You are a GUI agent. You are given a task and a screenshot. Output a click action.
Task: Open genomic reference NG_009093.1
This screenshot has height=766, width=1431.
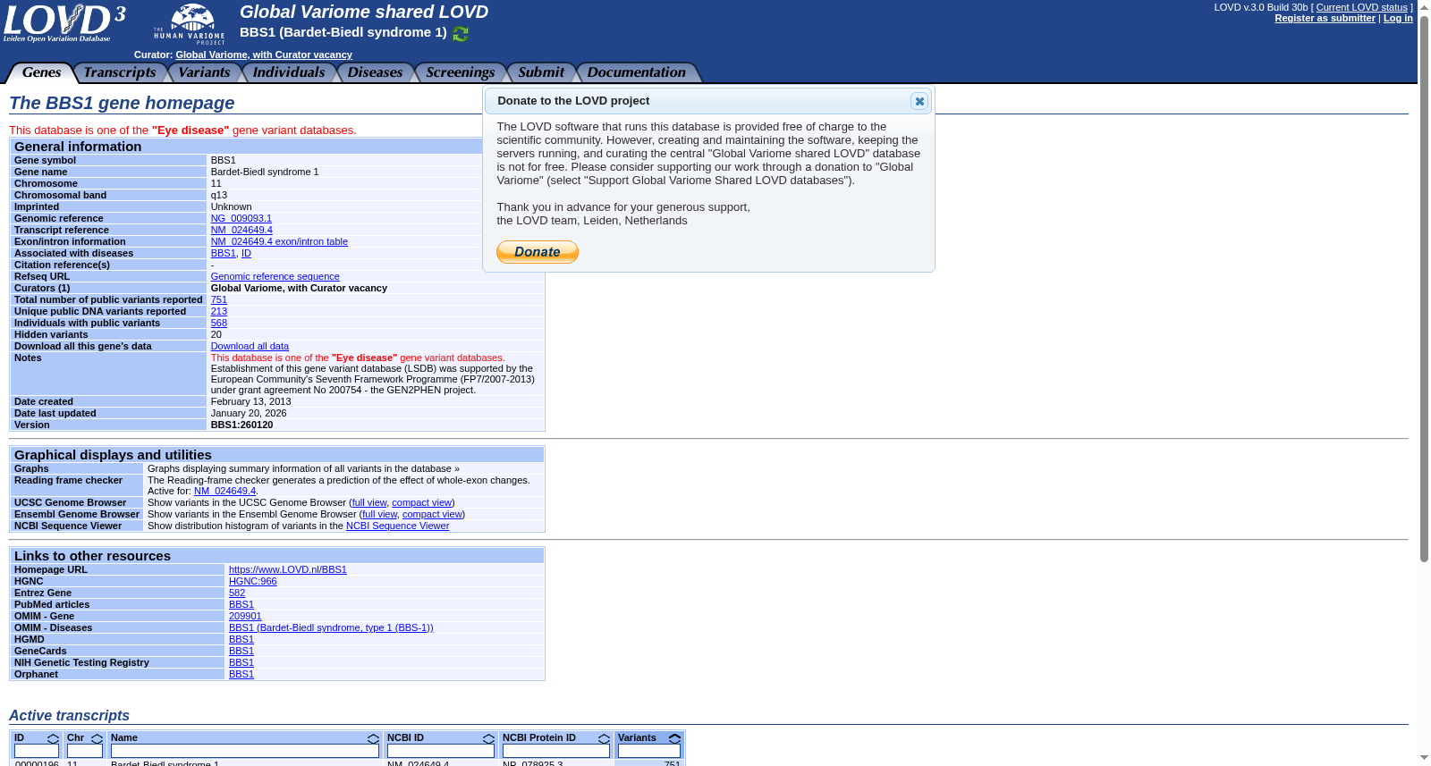point(241,218)
